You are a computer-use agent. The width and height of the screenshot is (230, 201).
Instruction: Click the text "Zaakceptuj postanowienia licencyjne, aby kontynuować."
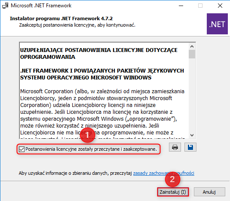tap(77, 25)
